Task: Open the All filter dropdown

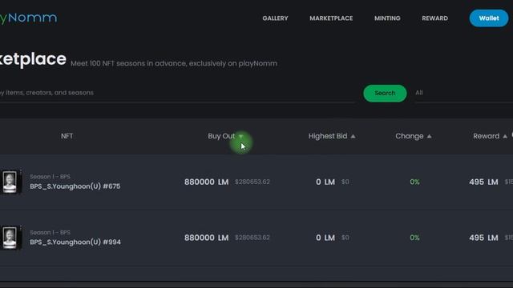Action: (463, 93)
